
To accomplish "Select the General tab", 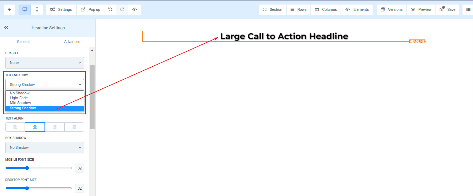I will [23, 42].
